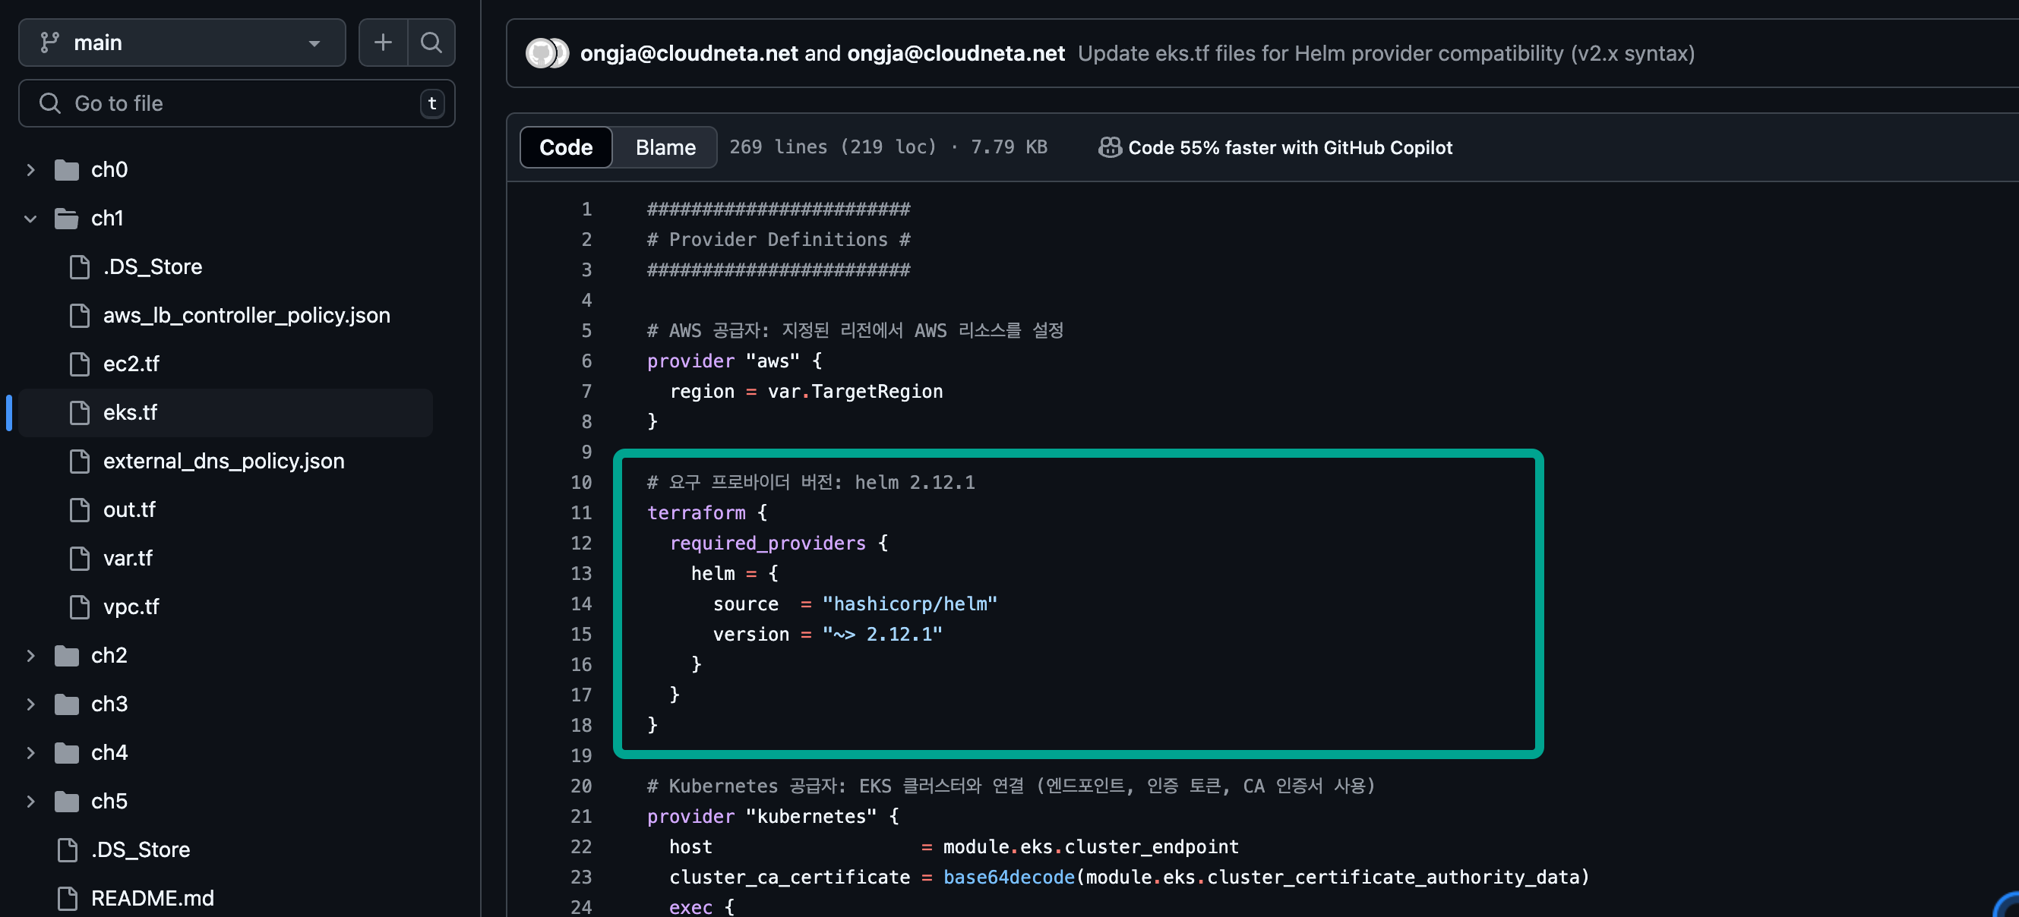
Task: Click the ch0 folder icon
Action: [67, 170]
